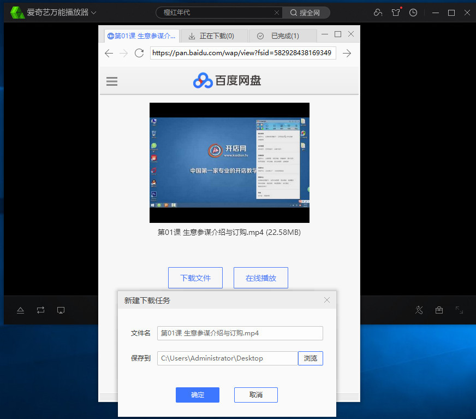
Task: Open the skin (shirt) icon in title bar
Action: (396, 13)
